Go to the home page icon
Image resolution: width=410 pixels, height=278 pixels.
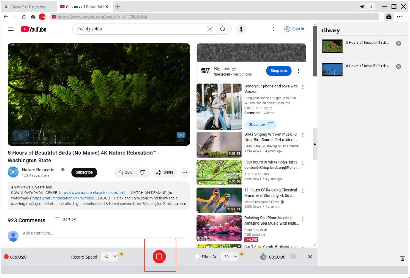pos(33,17)
